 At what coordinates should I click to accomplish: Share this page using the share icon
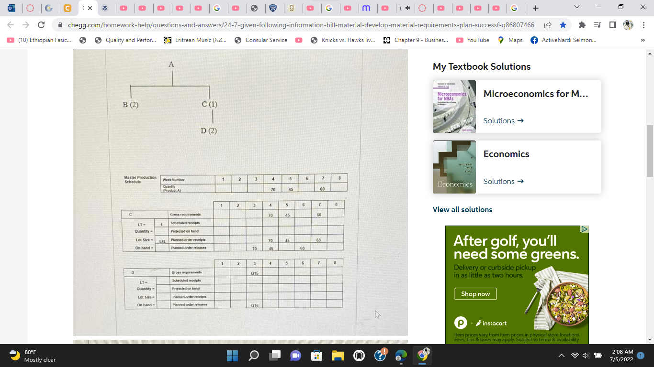[x=547, y=25]
